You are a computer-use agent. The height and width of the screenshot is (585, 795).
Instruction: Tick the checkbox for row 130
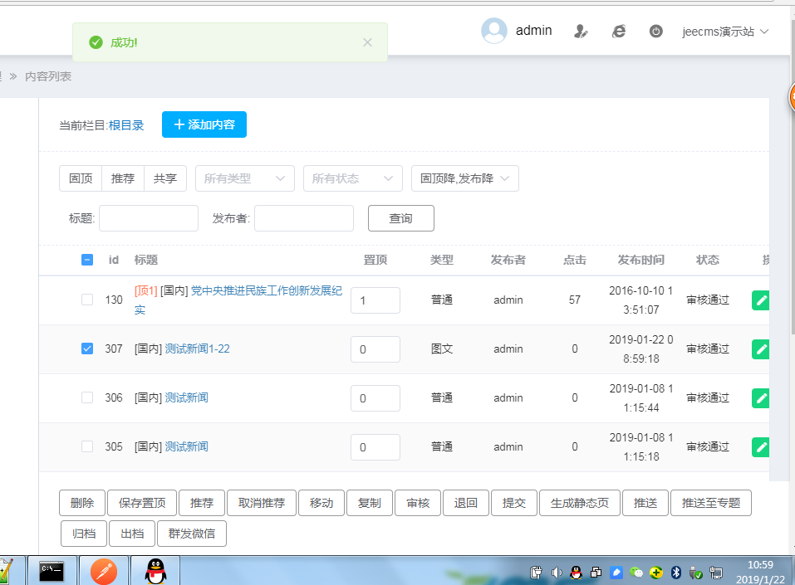coord(87,300)
